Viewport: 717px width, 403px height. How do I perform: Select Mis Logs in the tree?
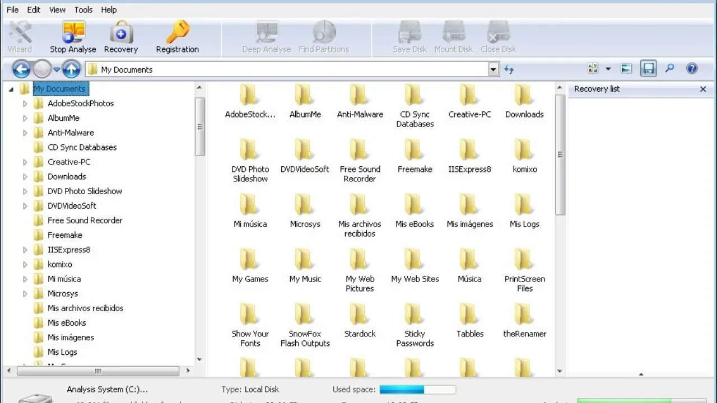click(x=62, y=352)
